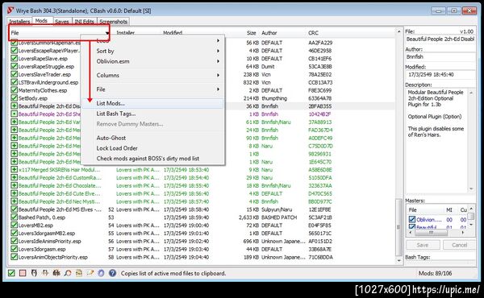Click the Author field showing Bnnfish
This screenshot has height=298, width=484.
[440, 57]
